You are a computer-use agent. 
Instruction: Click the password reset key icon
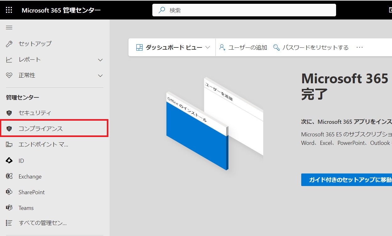[276, 47]
